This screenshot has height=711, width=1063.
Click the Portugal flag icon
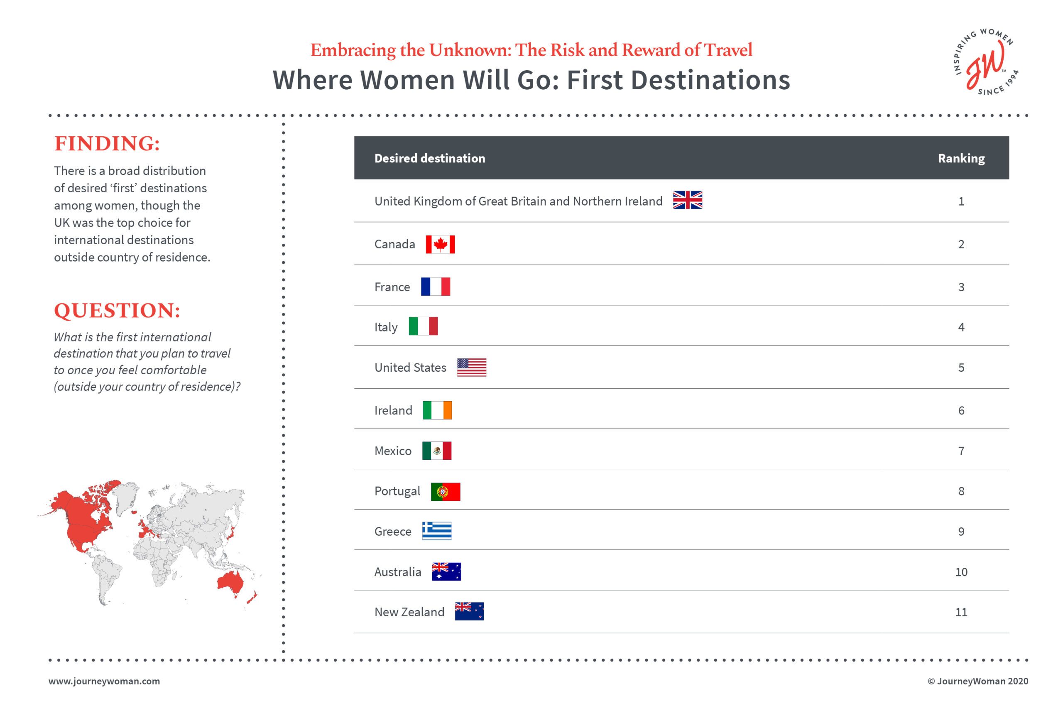click(x=445, y=492)
